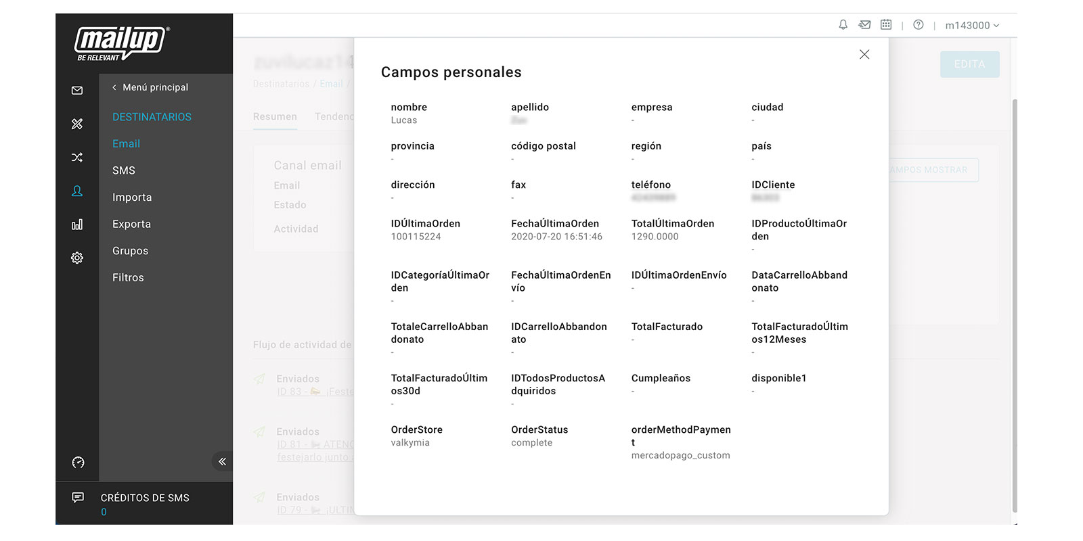Click the first Enviados paper-plane icon
The image size is (1083, 541).
[x=259, y=379]
